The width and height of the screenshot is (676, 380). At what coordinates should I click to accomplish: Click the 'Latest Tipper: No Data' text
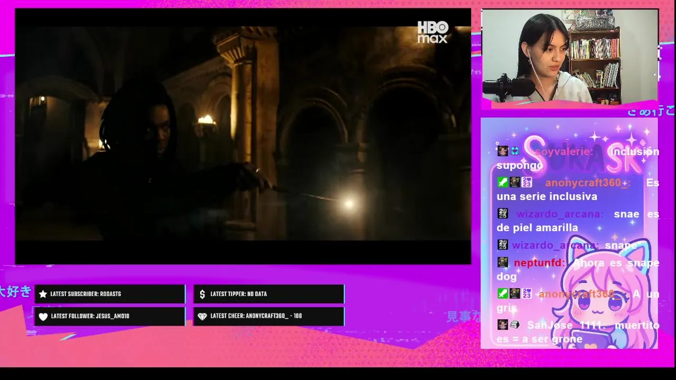tap(239, 294)
